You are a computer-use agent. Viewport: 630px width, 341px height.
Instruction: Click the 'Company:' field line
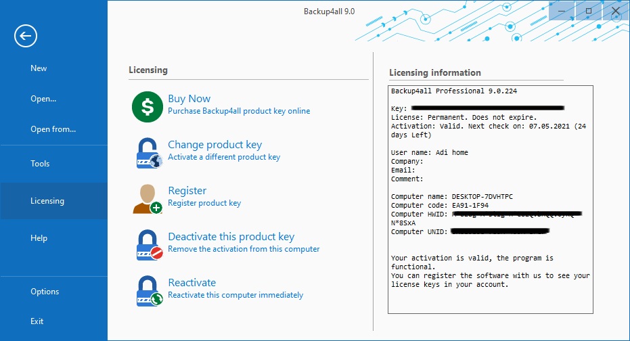[407, 162]
